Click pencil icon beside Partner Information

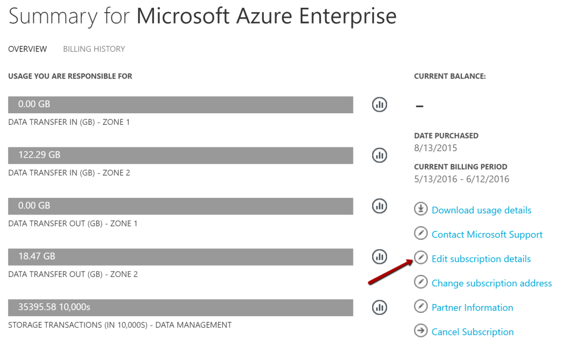pyautogui.click(x=421, y=307)
